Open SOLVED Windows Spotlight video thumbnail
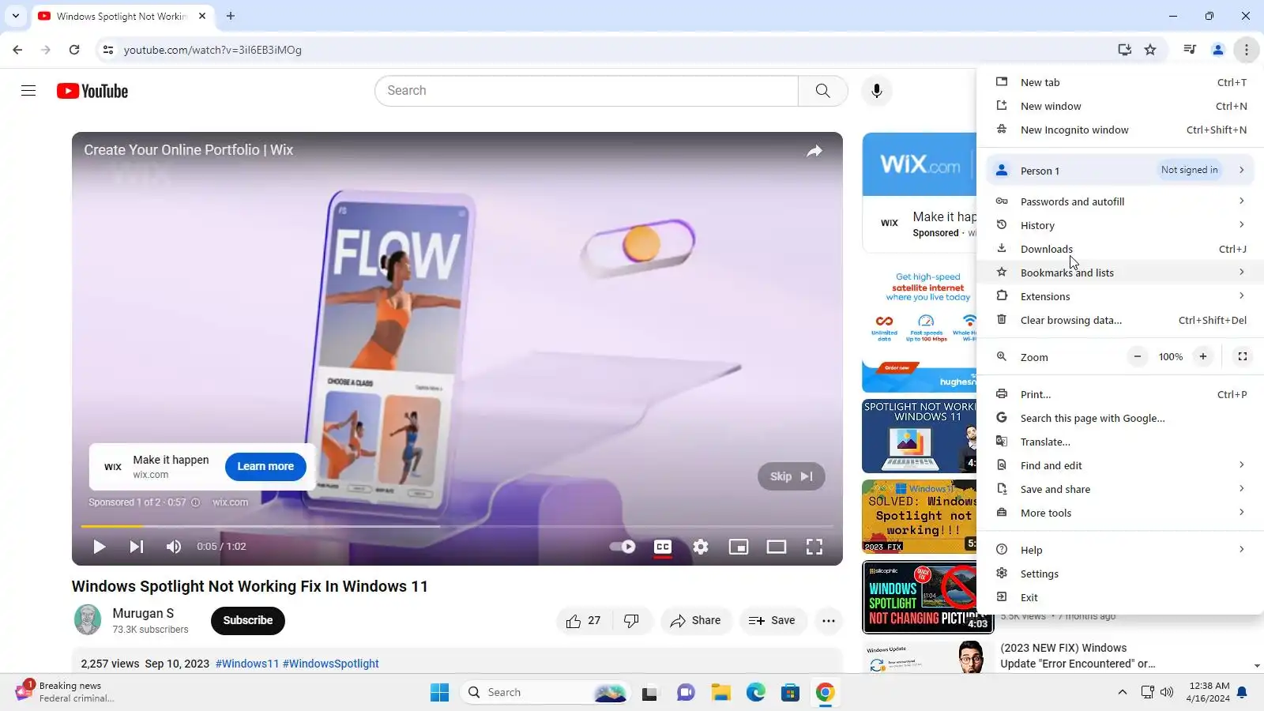Viewport: 1264px width, 711px height. [920, 517]
